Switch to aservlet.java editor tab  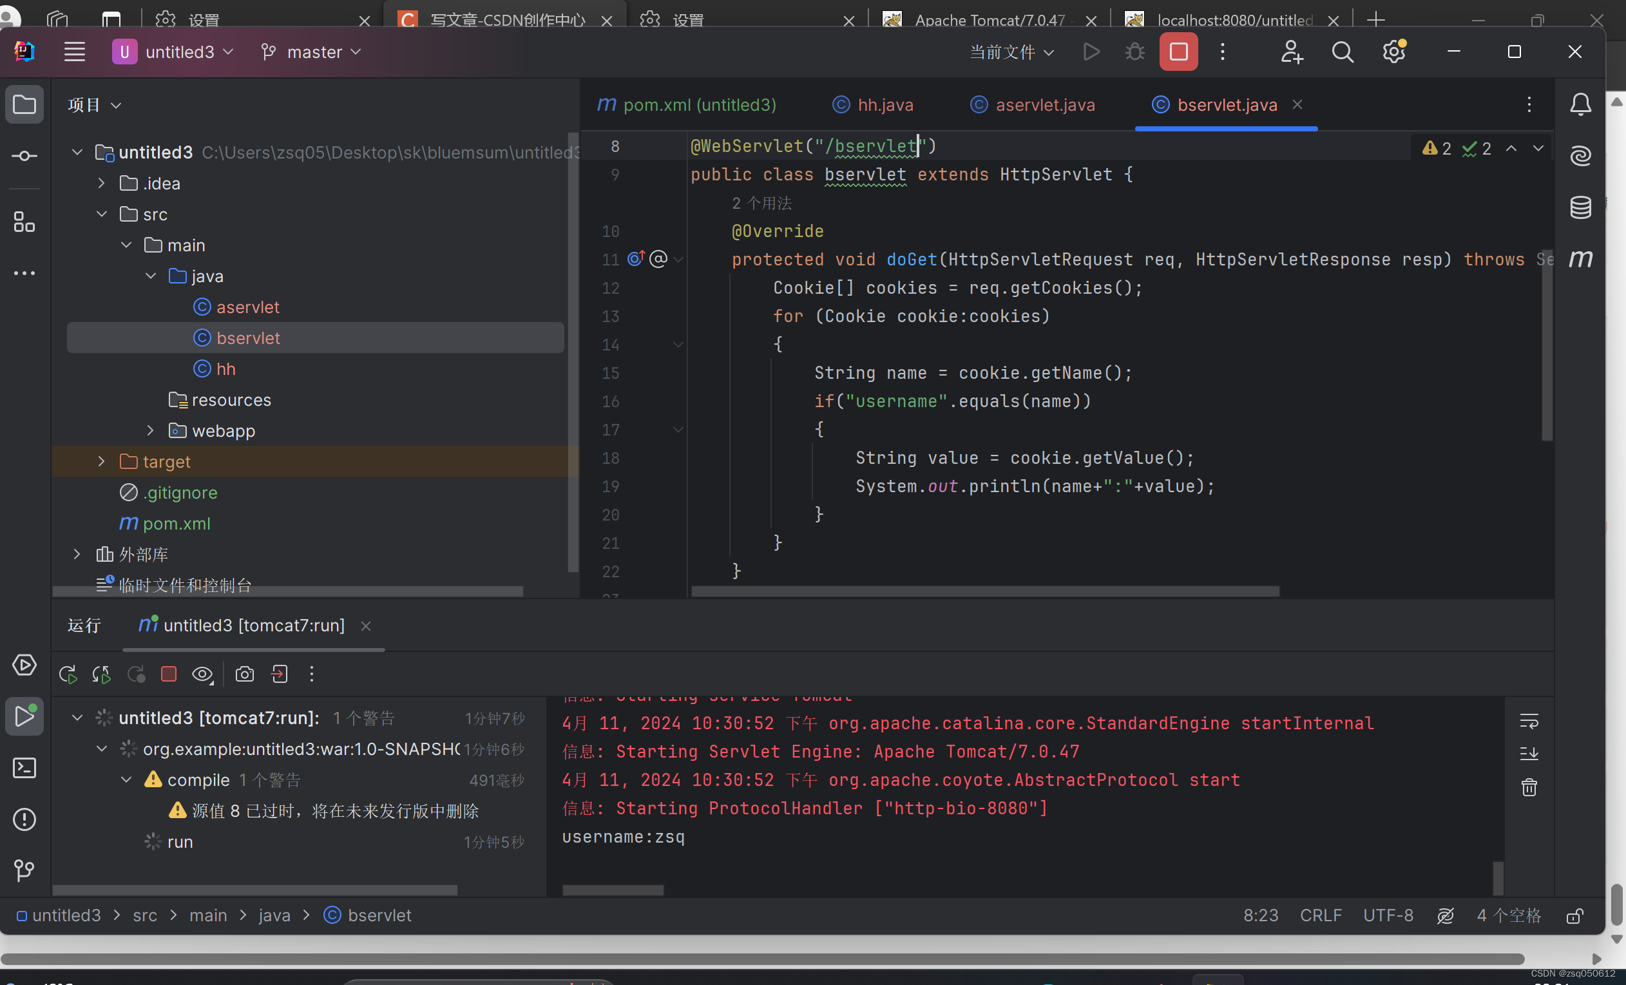point(1045,105)
